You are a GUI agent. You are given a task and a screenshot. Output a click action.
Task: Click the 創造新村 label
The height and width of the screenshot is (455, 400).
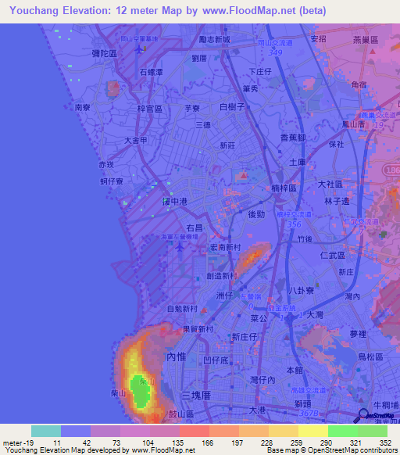[x=222, y=276]
